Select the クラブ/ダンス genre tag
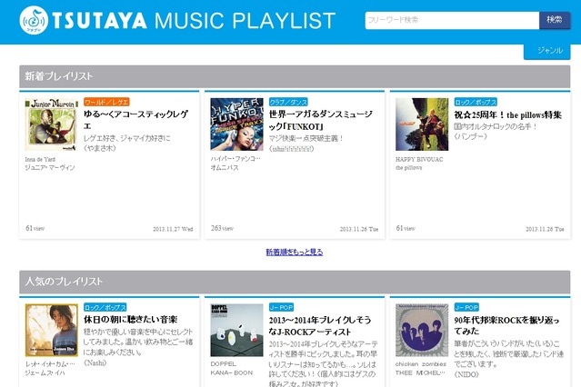 (x=288, y=102)
